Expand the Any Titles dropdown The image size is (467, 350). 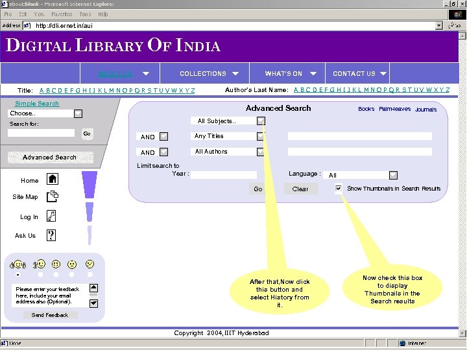261,136
